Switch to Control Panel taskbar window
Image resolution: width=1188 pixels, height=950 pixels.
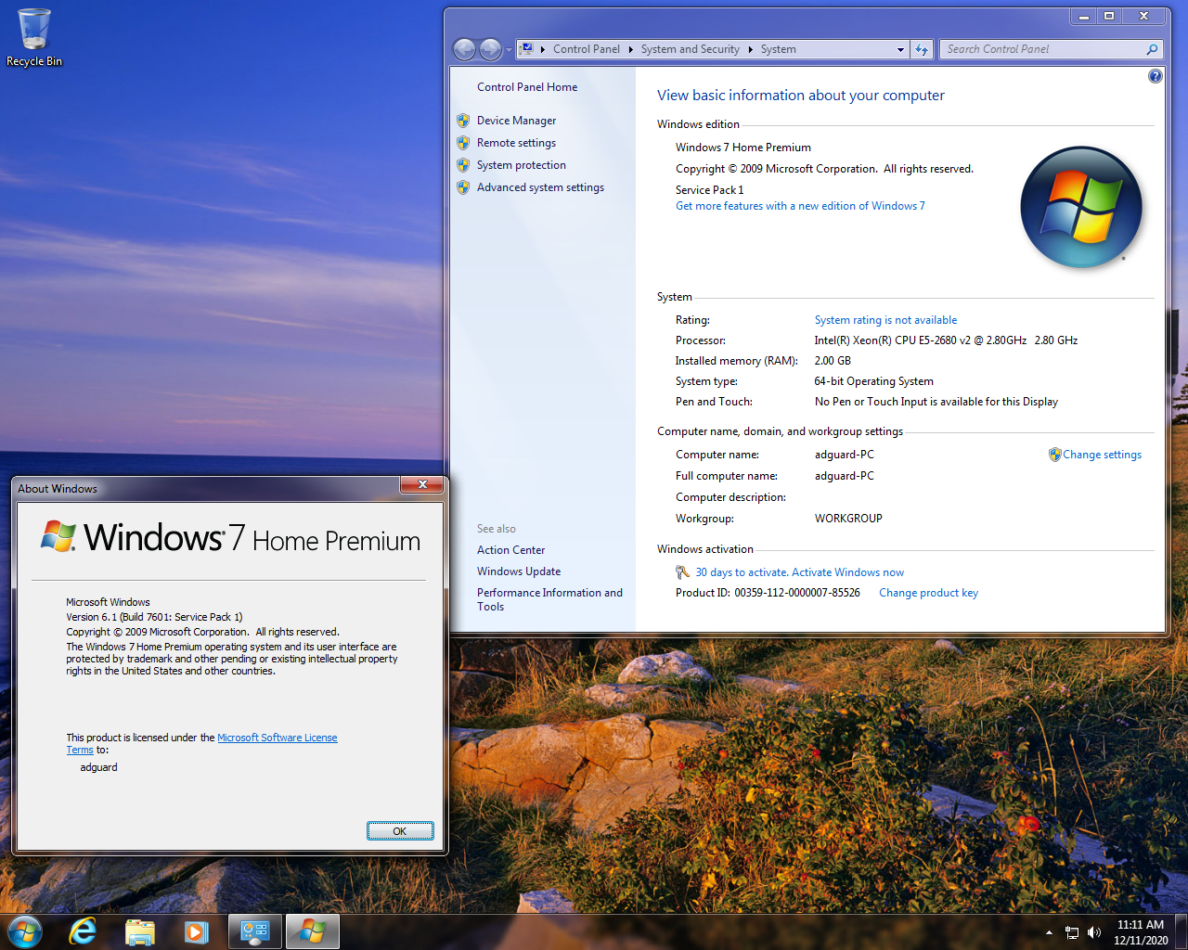tap(255, 931)
